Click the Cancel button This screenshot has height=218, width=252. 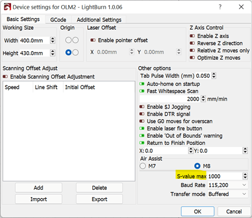click(x=234, y=212)
